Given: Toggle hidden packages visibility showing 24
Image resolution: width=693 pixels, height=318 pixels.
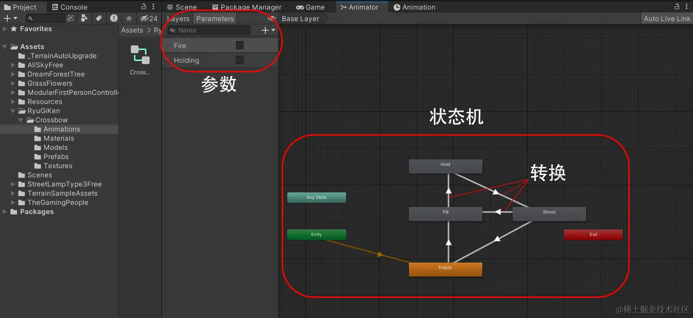Looking at the screenshot, I should [x=149, y=18].
